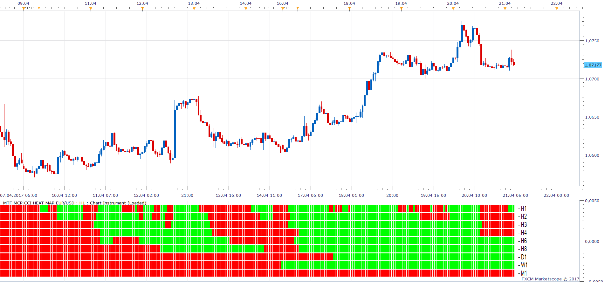The image size is (605, 282).
Task: Click the 19.04 15:00 time label
Action: pos(434,195)
